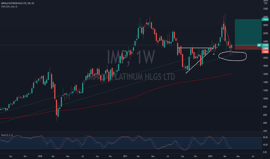Select the white ellipse drawing
Viewport: 270px width, 159px height.
[232, 56]
